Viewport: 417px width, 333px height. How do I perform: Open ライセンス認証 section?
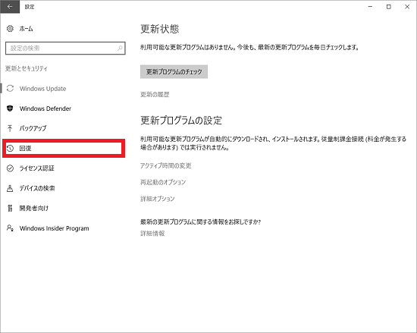(36, 168)
